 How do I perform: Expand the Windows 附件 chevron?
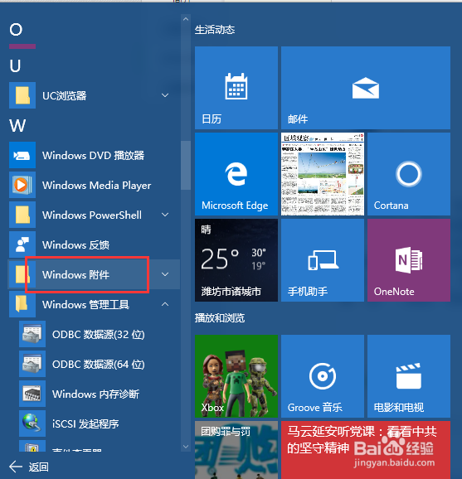(165, 274)
